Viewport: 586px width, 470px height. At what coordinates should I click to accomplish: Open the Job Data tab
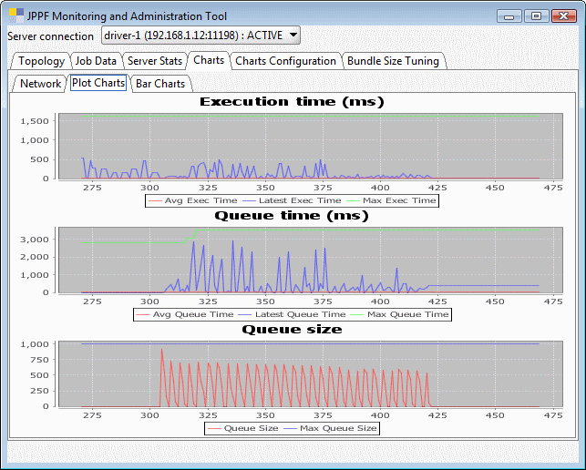96,61
